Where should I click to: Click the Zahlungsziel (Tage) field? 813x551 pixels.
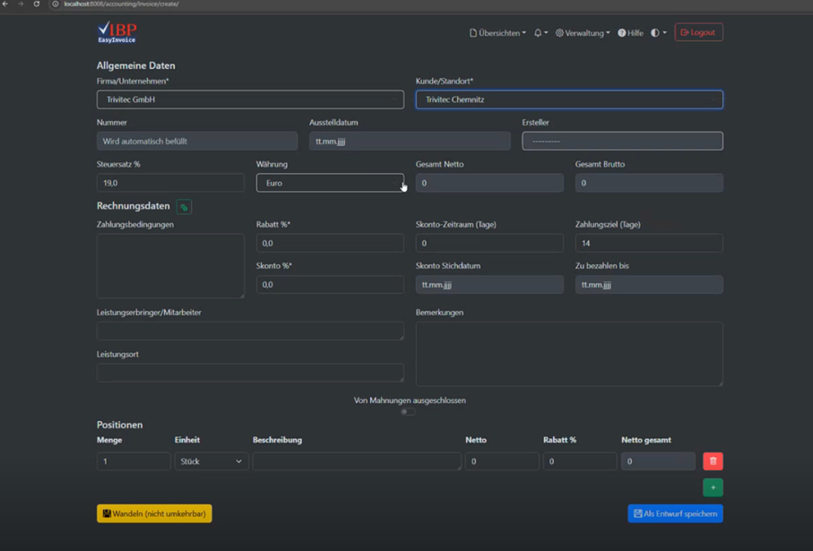(x=648, y=243)
